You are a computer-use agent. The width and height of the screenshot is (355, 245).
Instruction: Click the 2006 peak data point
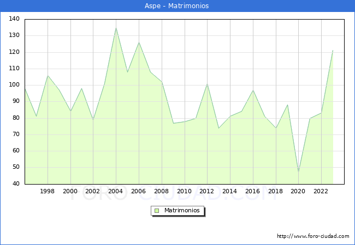pos(139,42)
